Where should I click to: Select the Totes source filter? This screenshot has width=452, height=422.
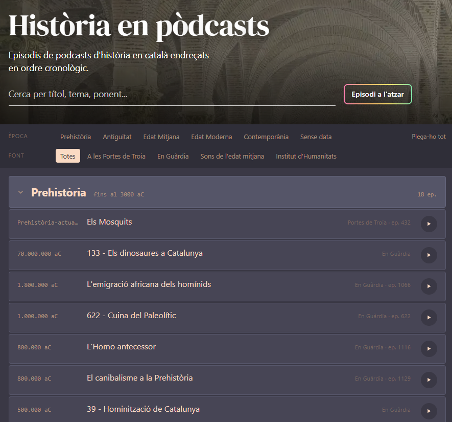pos(68,156)
